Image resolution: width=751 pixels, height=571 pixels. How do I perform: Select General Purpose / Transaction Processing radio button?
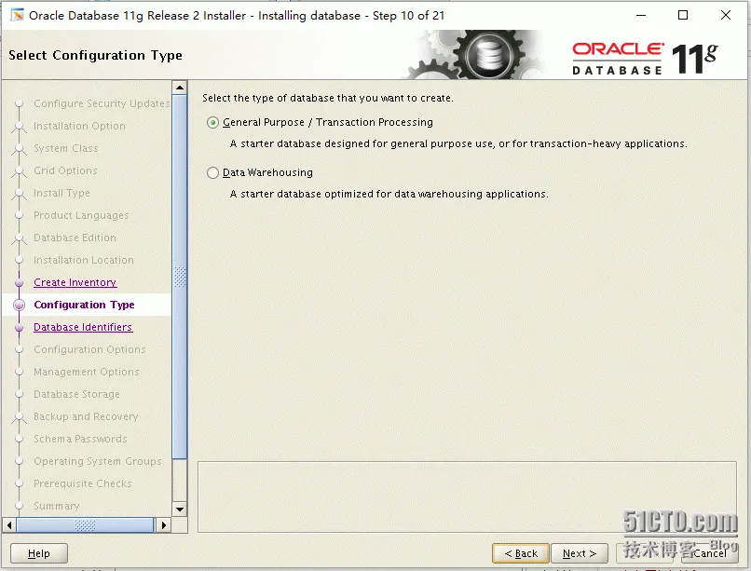click(x=212, y=123)
